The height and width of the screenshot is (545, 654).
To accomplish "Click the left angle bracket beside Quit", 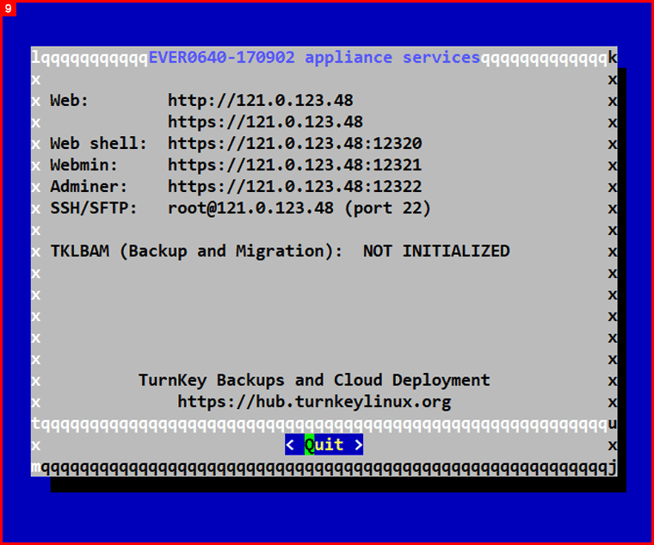I will click(290, 445).
